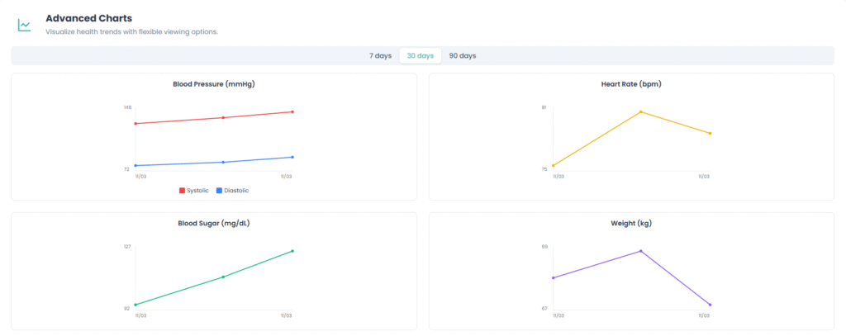Toggle the Diastolic legend blue swatch
The image size is (846, 336).
[219, 191]
